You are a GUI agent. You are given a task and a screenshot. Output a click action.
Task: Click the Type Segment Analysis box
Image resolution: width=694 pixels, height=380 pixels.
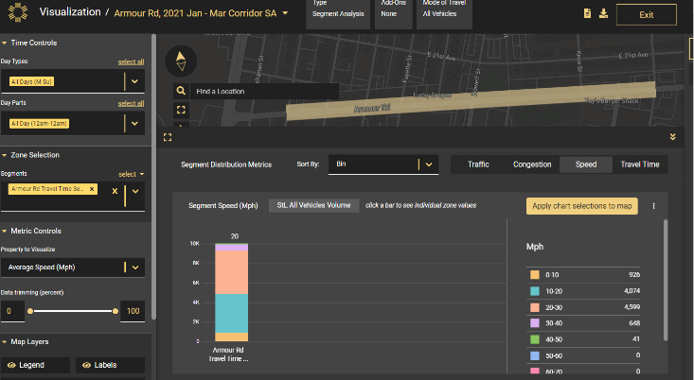click(338, 12)
